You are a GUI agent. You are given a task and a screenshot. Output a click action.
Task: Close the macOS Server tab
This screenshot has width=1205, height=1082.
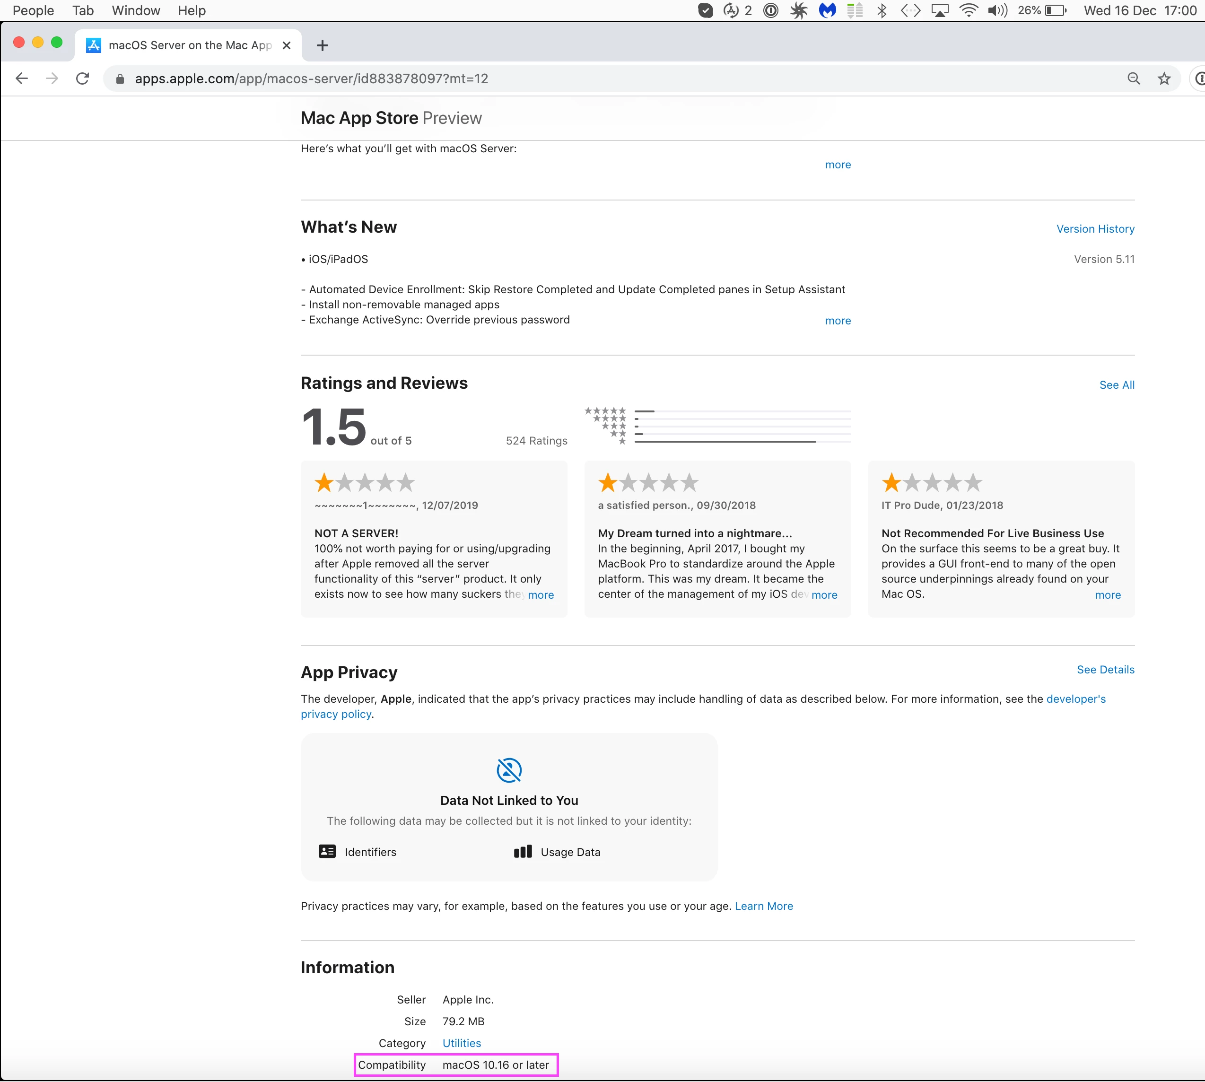click(x=287, y=45)
